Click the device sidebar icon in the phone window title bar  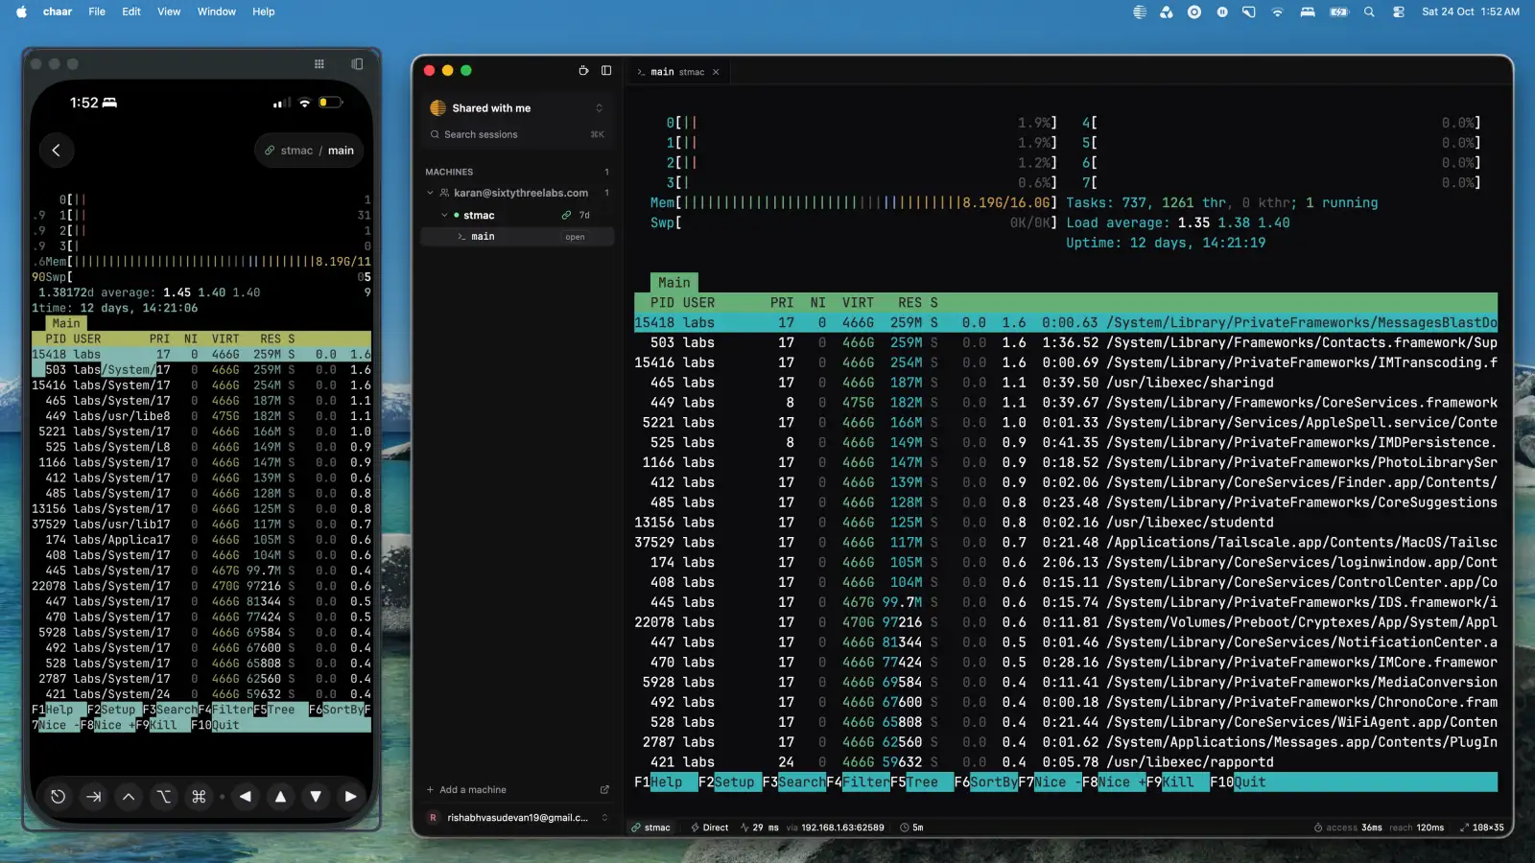[357, 64]
